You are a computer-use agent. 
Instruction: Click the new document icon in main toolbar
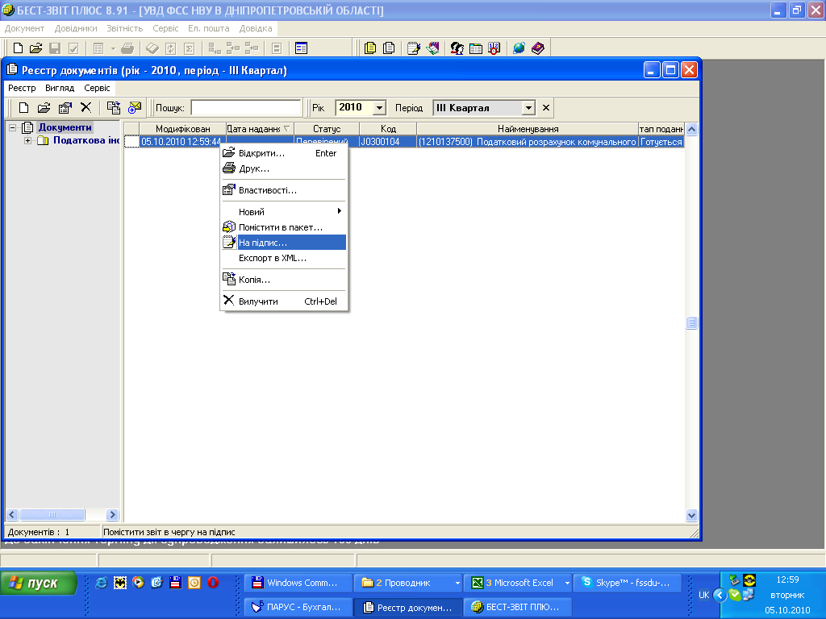click(18, 48)
